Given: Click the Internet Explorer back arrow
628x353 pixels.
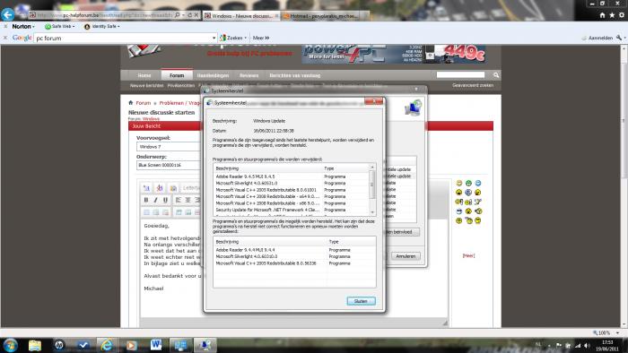Looking at the screenshot, I should tap(7, 15).
